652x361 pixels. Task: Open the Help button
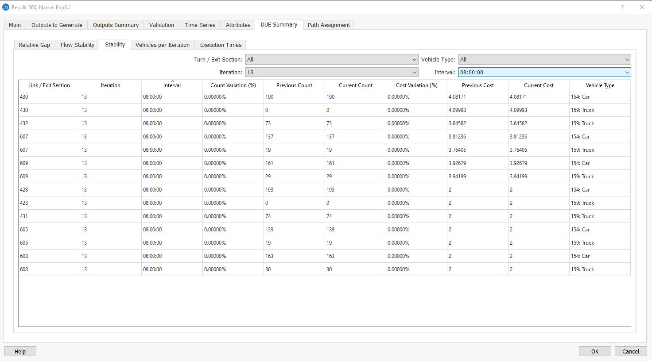[20, 351]
